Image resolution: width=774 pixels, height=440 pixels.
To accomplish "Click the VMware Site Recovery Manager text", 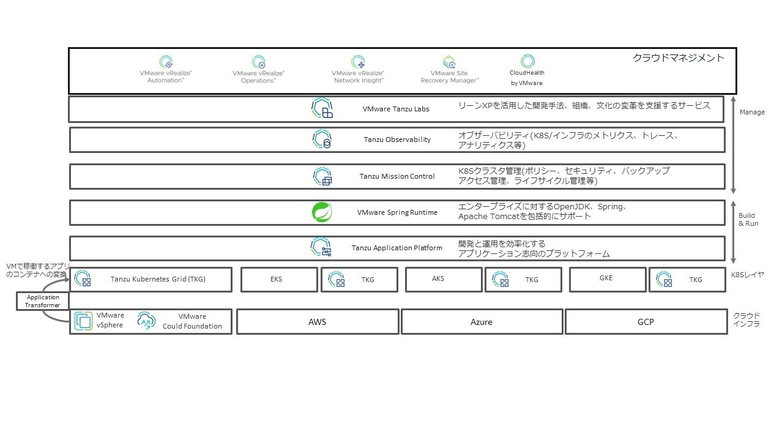I will (450, 76).
